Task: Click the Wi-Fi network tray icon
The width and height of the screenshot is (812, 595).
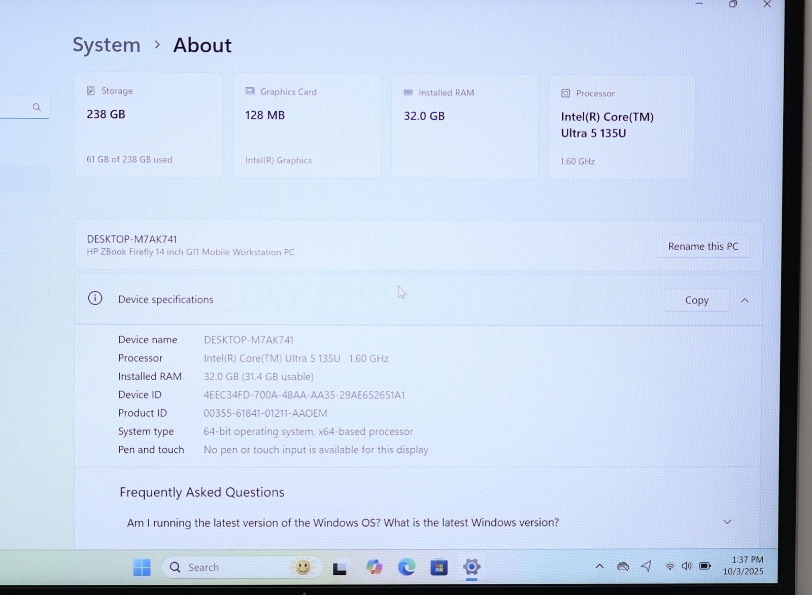Action: coord(670,567)
